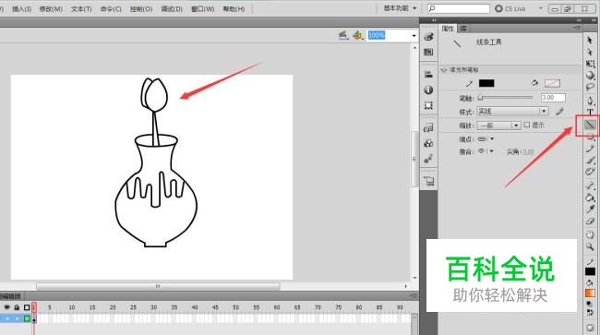The image size is (600, 335).
Task: Select the Eyedropper tool
Action: (x=590, y=209)
